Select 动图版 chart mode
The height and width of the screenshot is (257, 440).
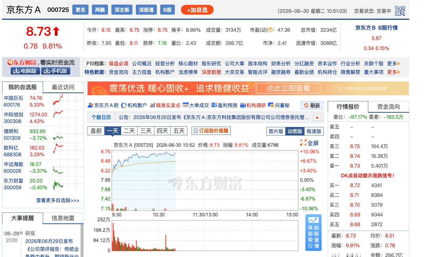click(295, 131)
